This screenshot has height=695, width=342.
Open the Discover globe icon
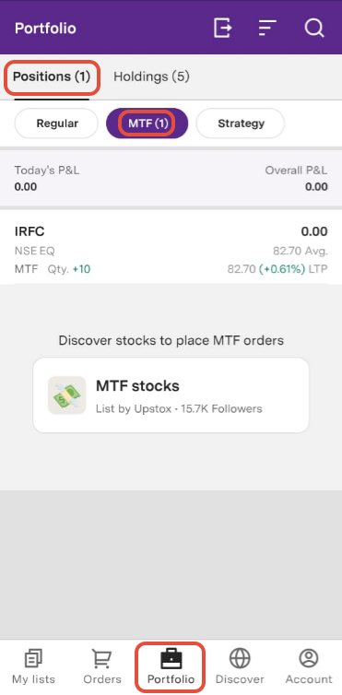[240, 659]
